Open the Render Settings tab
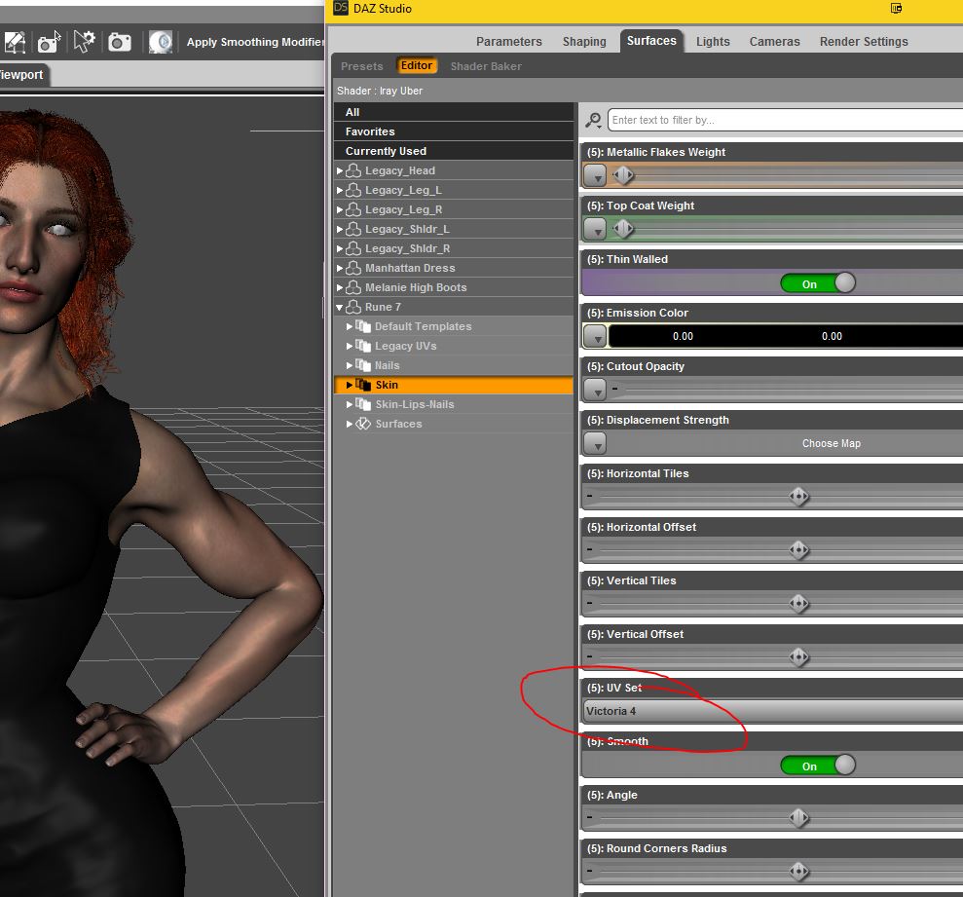The width and height of the screenshot is (963, 897). point(864,42)
